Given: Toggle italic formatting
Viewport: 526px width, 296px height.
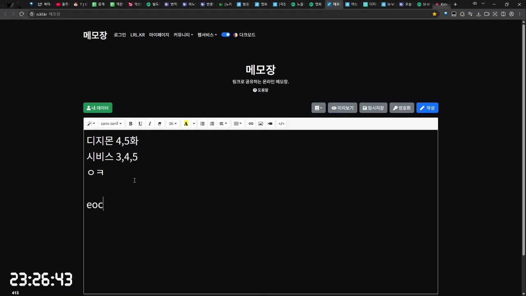Looking at the screenshot, I should [x=150, y=124].
